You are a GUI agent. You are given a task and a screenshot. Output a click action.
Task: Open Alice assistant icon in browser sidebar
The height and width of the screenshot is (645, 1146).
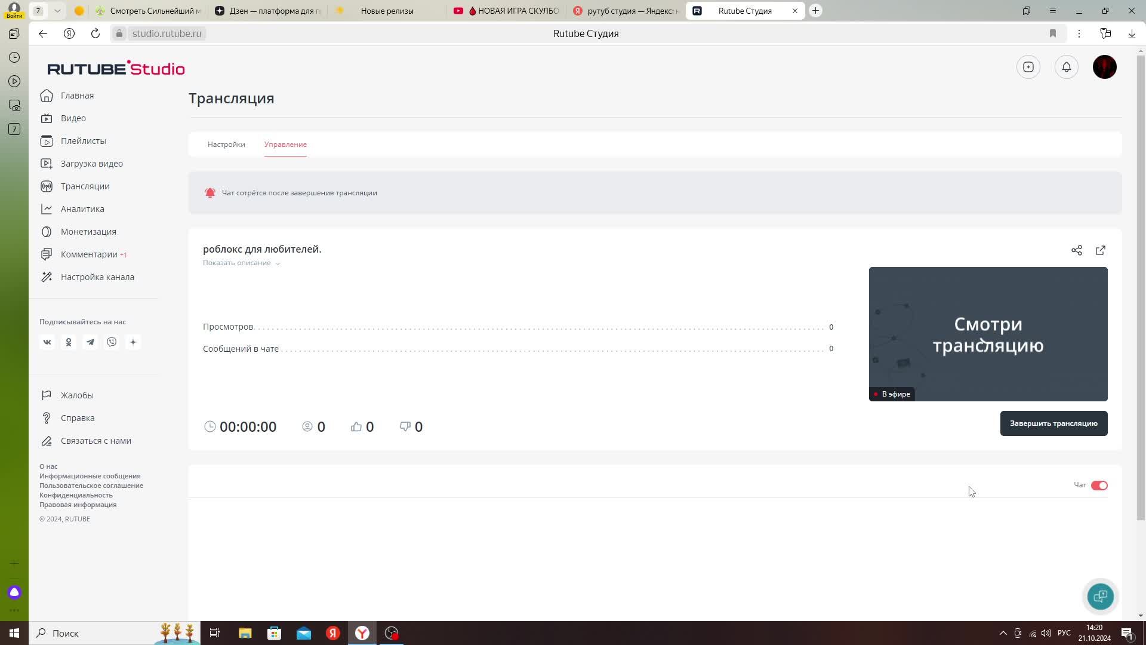click(x=14, y=592)
